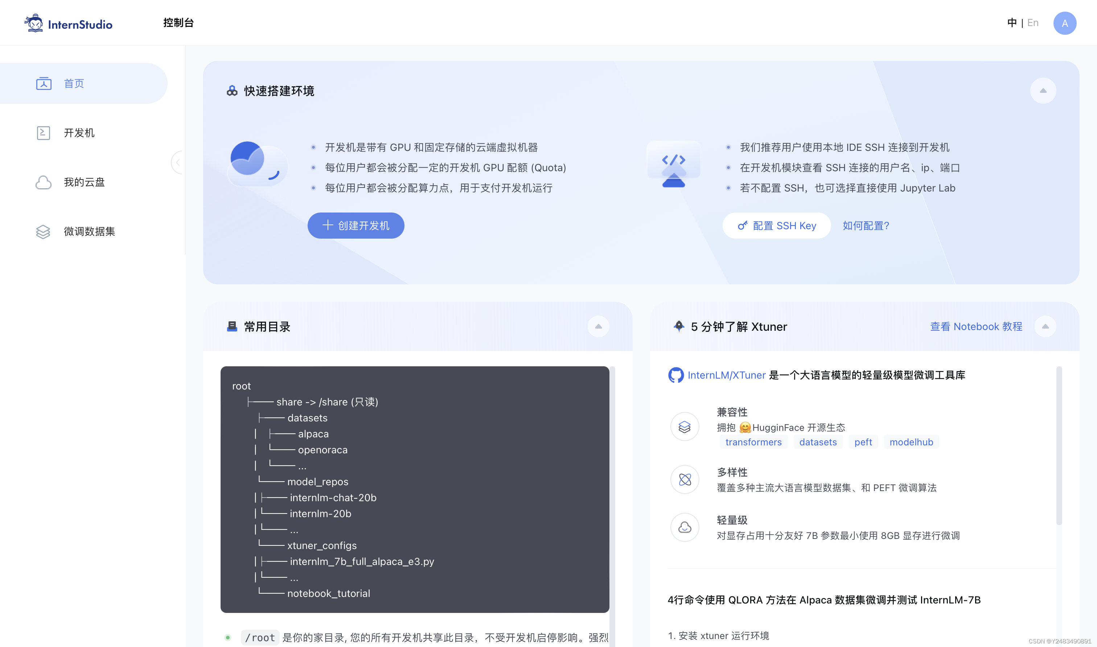1097x647 pixels.
Task: Click the rocket icon beside 5 分钟了解 Xtuner
Action: tap(679, 326)
